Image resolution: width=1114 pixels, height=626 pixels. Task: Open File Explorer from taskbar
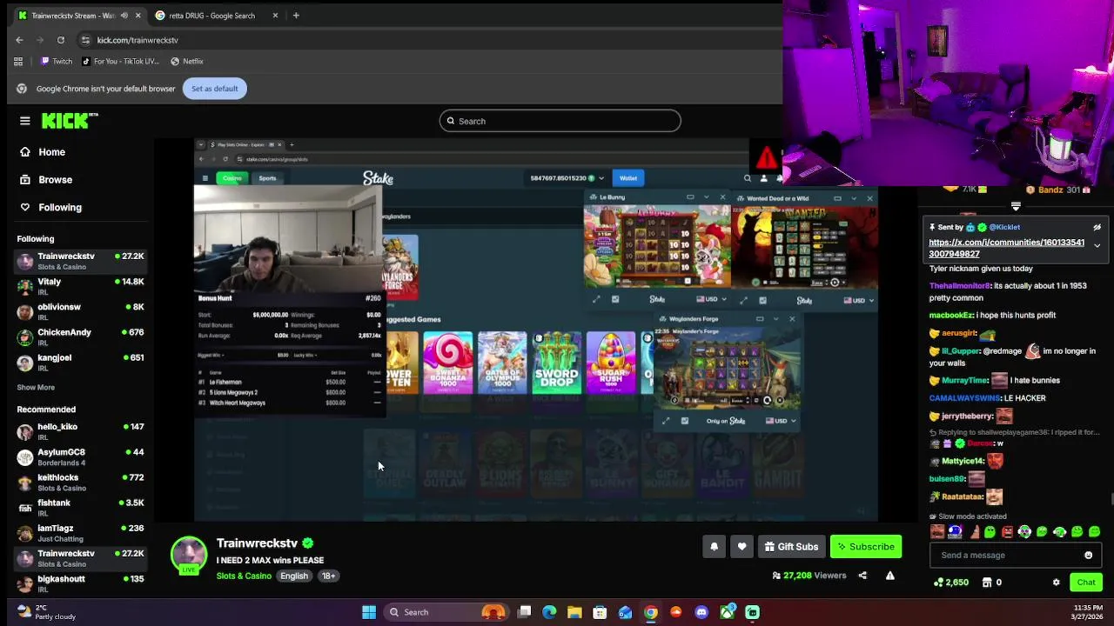click(x=574, y=612)
